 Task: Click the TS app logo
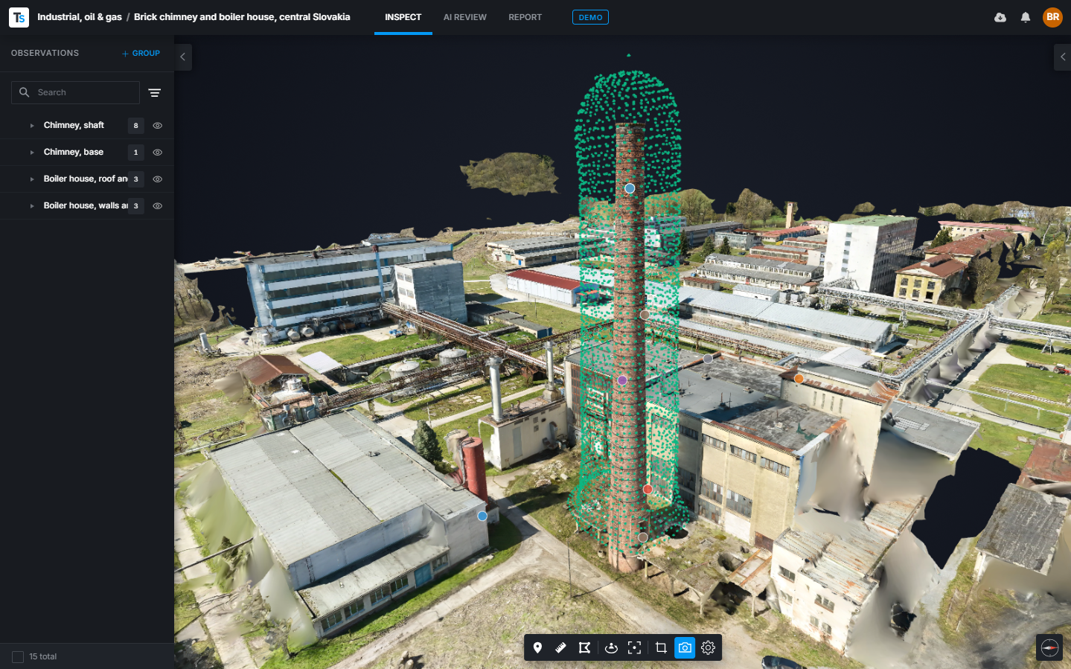click(19, 17)
